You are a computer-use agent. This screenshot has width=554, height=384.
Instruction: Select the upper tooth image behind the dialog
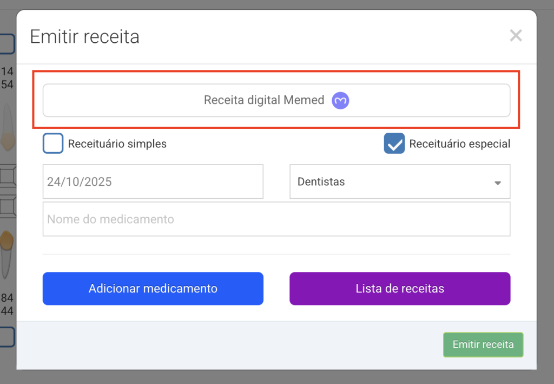(x=8, y=127)
